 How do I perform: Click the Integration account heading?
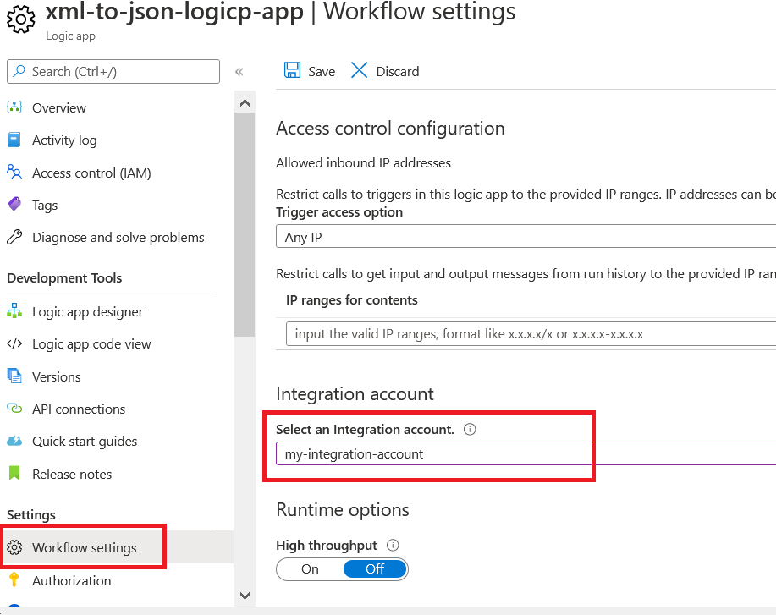tap(355, 394)
